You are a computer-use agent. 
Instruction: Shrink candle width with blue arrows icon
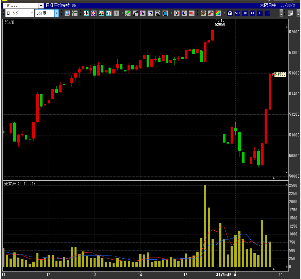point(184,13)
